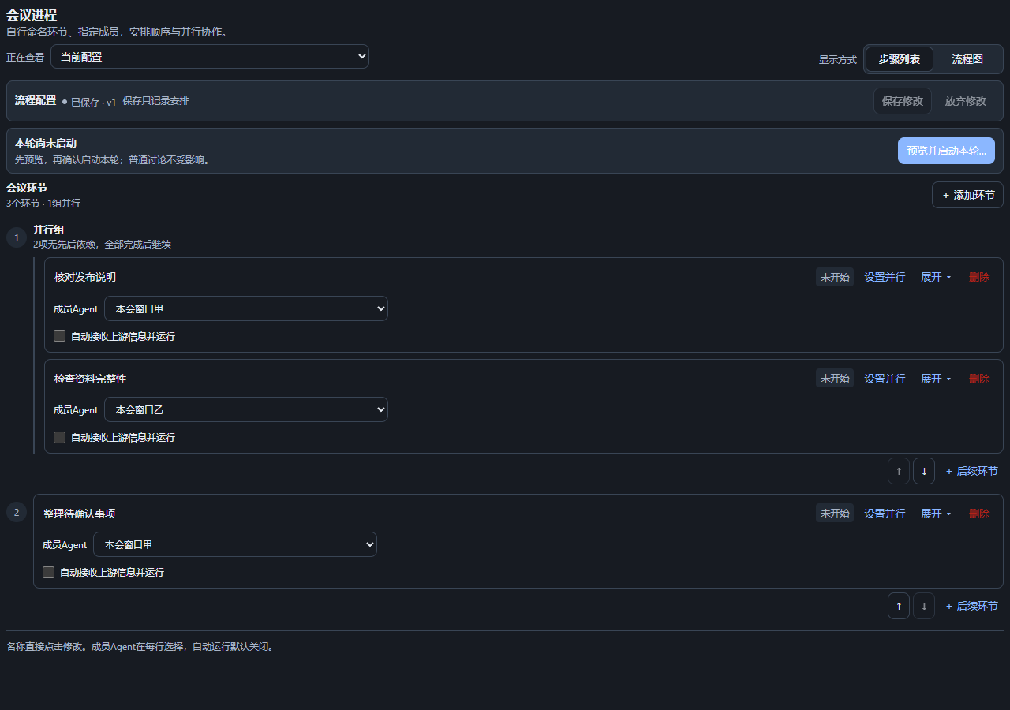The width and height of the screenshot is (1010, 710).
Task: Move parallel group up with arrow
Action: point(899,471)
